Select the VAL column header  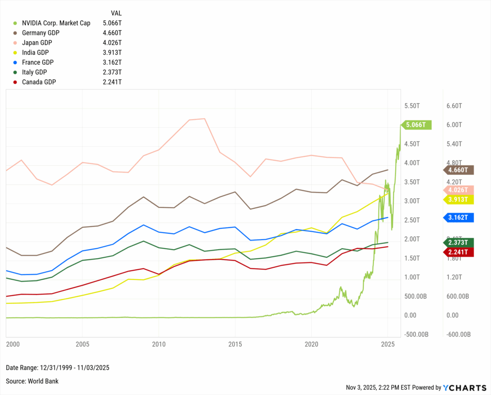(x=116, y=13)
